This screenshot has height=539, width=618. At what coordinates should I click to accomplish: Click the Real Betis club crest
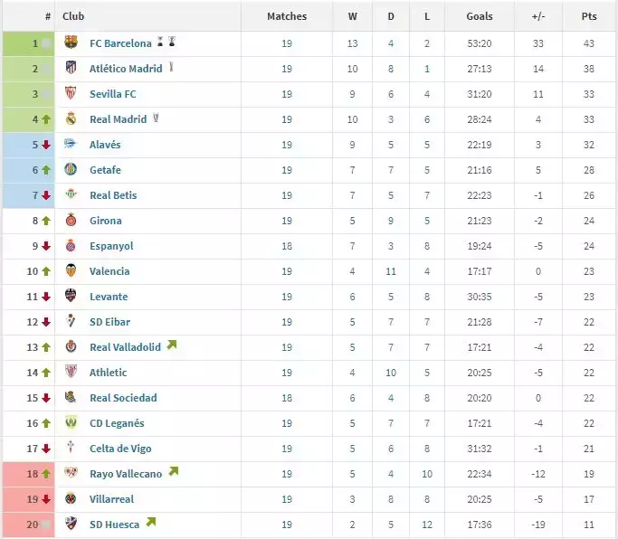[71, 195]
